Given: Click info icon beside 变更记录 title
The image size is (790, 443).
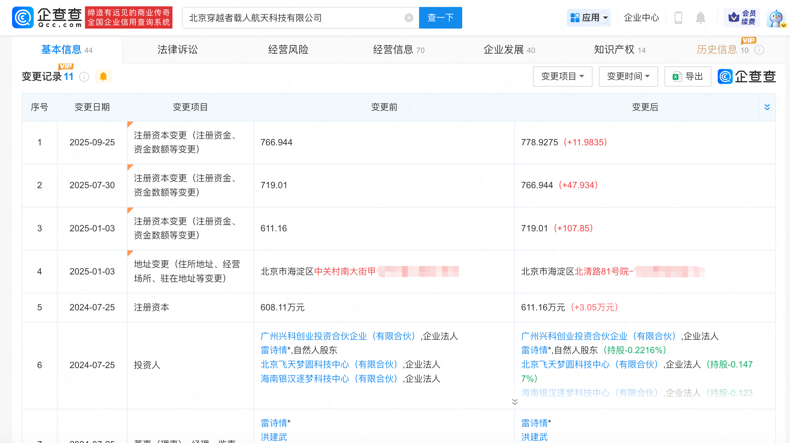Looking at the screenshot, I should click(x=84, y=76).
